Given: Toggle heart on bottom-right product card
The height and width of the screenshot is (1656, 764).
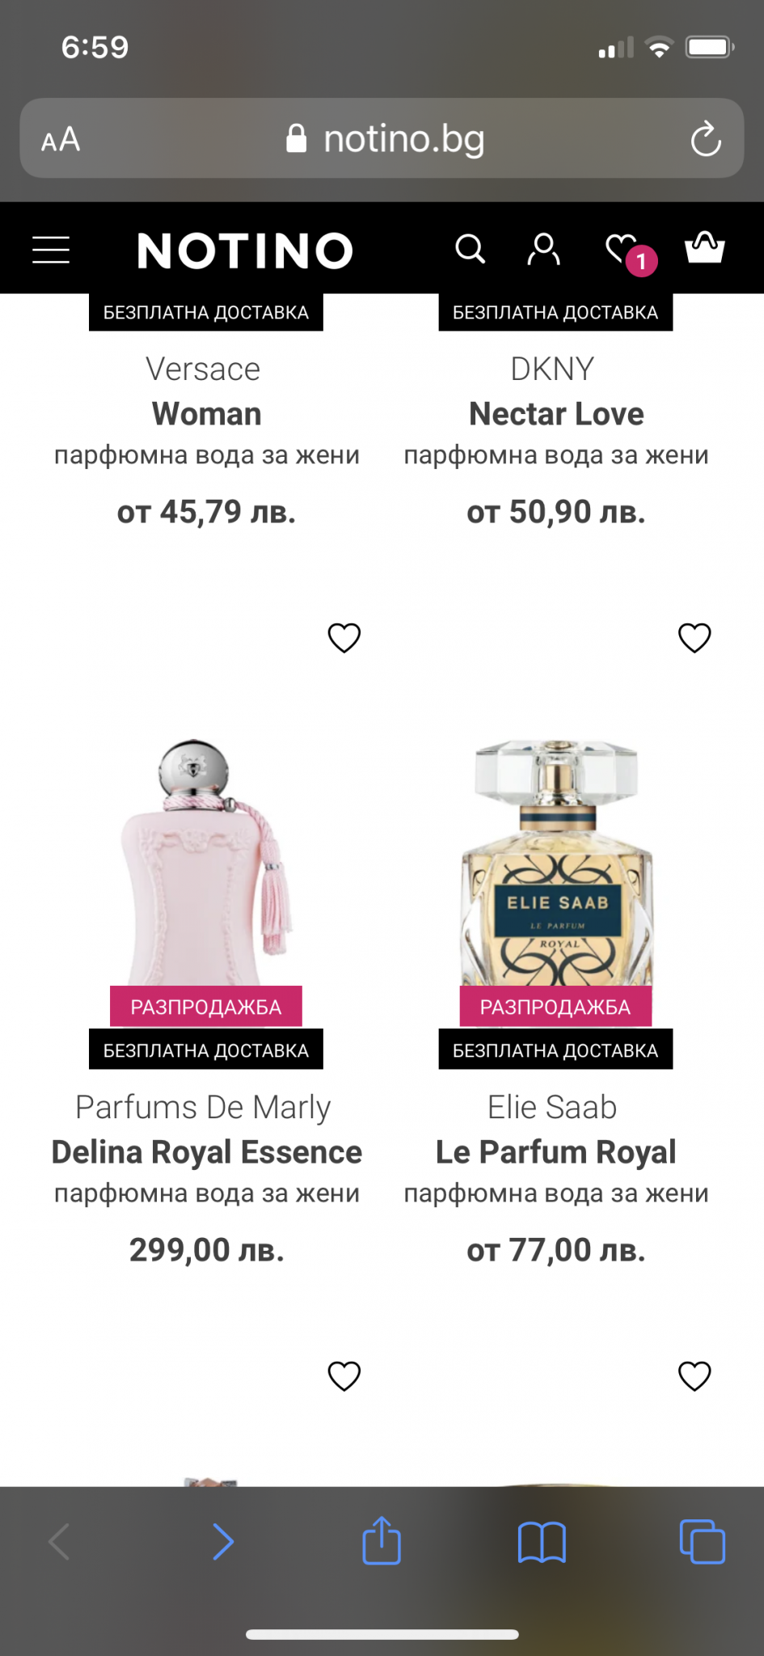Looking at the screenshot, I should [694, 1376].
